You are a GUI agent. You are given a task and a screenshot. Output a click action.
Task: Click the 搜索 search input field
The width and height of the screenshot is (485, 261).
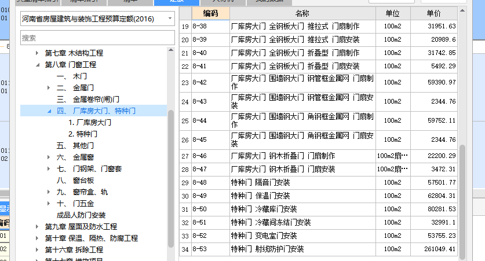pos(97,38)
